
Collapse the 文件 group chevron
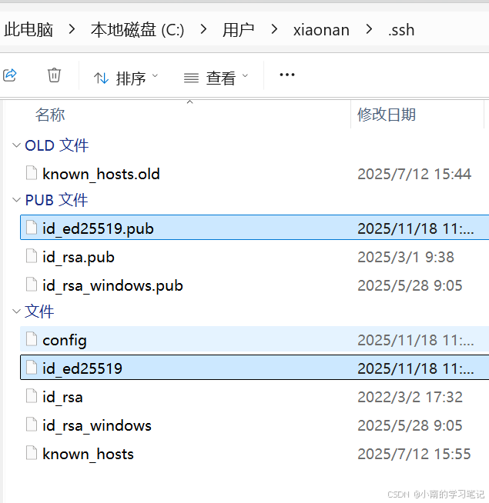click(16, 311)
